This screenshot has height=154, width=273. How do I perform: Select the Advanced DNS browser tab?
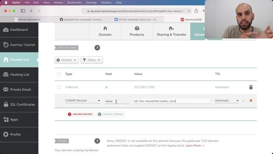tap(191, 20)
